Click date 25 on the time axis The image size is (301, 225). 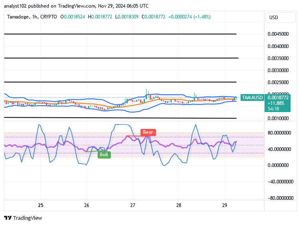click(x=40, y=205)
